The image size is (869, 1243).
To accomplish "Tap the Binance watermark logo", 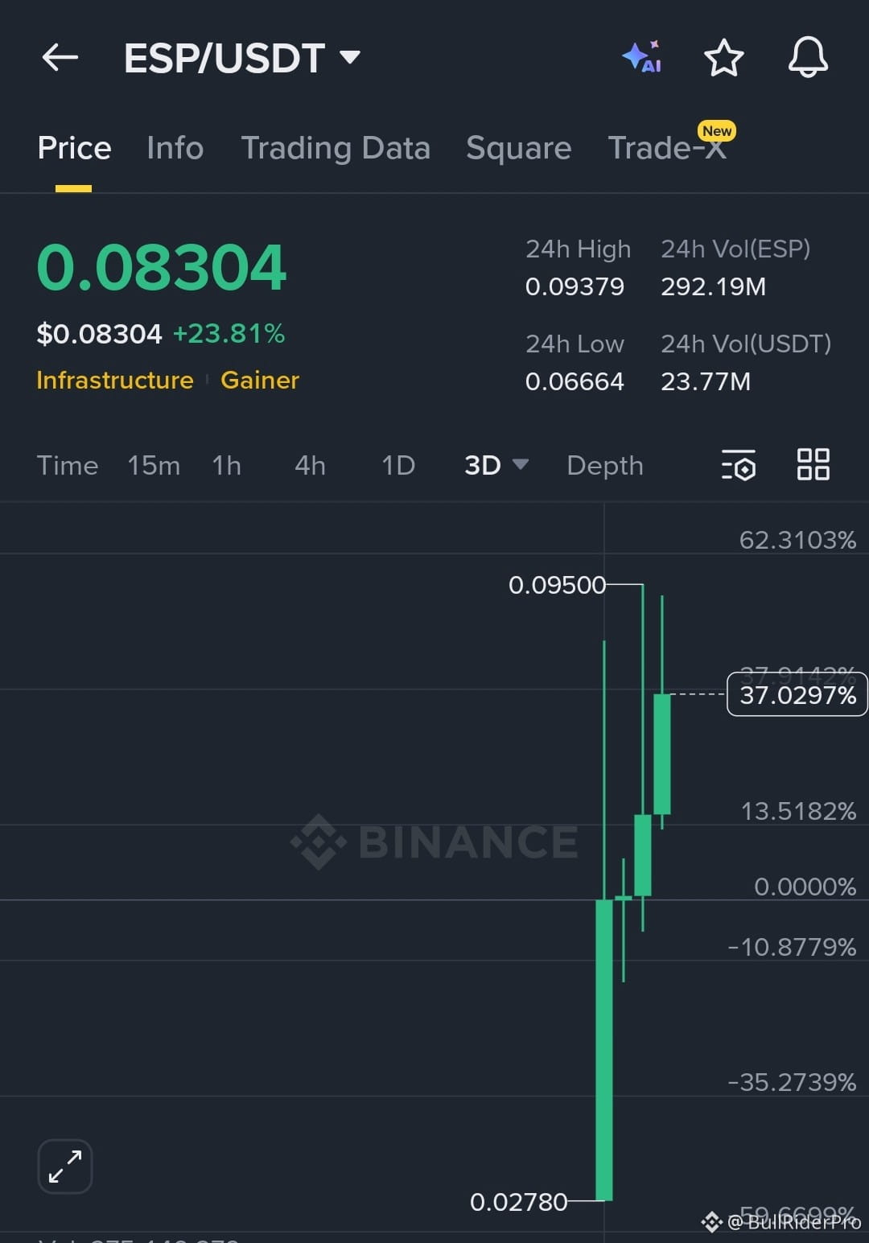I will [434, 842].
